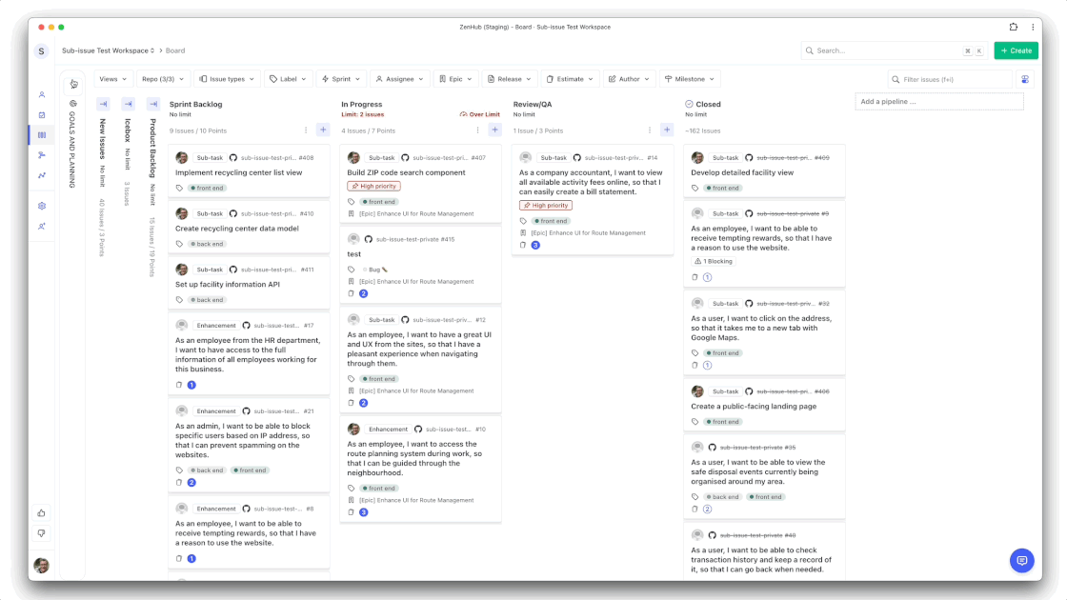Expand the collapsed Icebox pipeline

click(128, 104)
